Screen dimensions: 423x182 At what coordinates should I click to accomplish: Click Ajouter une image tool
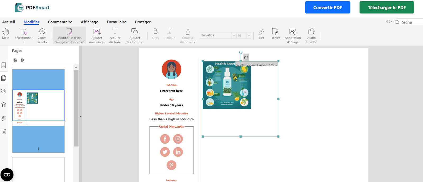[x=97, y=36]
